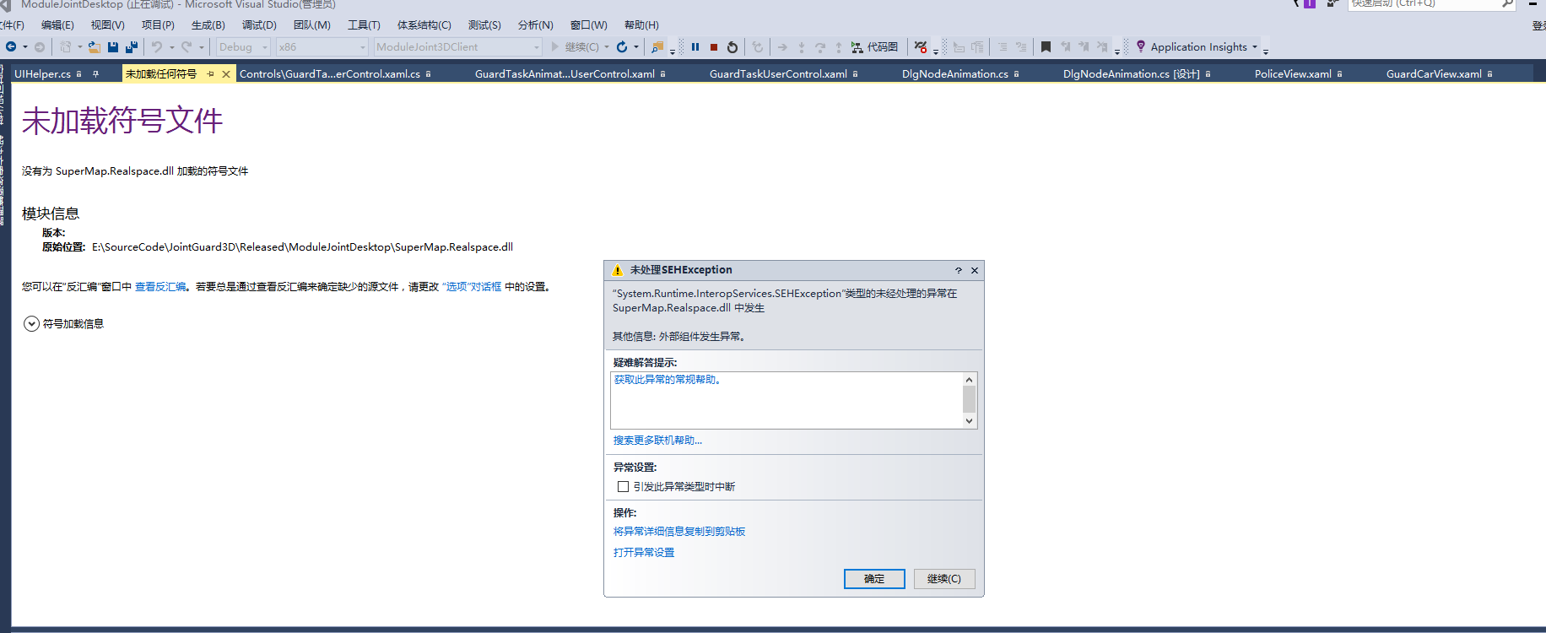Click the Open File folder icon
1546x633 pixels.
95,47
